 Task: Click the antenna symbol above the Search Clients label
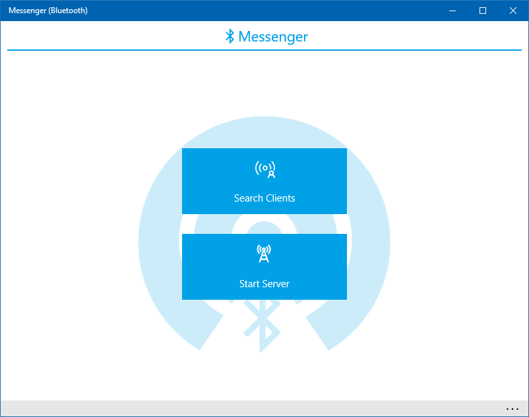click(x=264, y=169)
